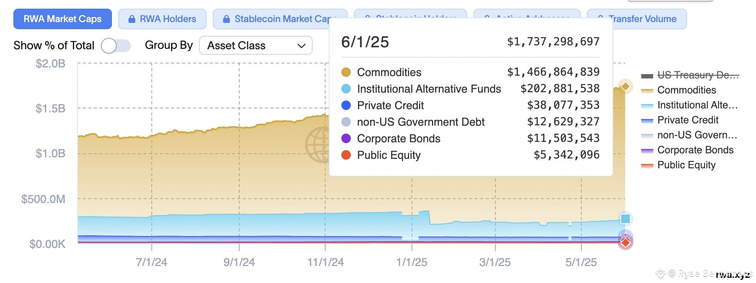Image resolution: width=756 pixels, height=283 pixels.
Task: Click the 1/1/25 date tick on axis
Action: pyautogui.click(x=412, y=262)
